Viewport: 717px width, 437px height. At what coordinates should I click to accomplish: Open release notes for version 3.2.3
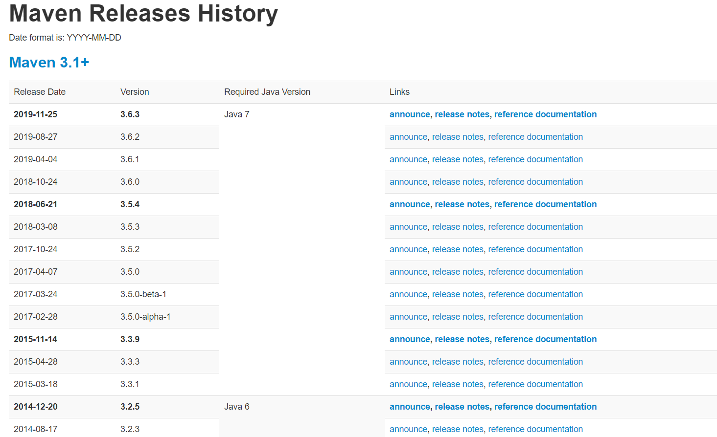coord(458,429)
